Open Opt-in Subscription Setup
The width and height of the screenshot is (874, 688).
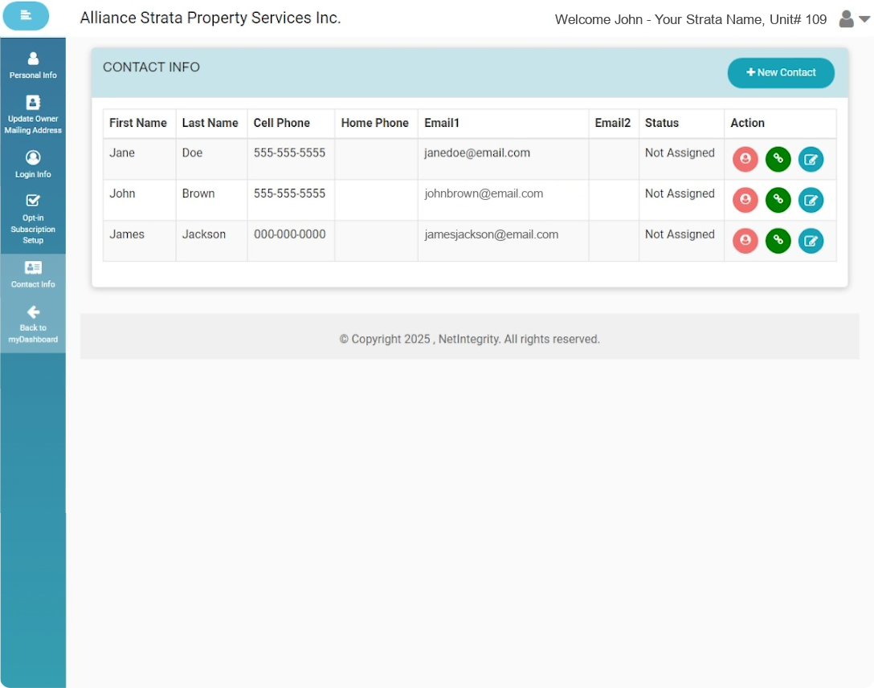[33, 219]
